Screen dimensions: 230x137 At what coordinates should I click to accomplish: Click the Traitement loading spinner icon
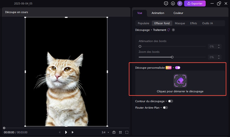point(169,30)
